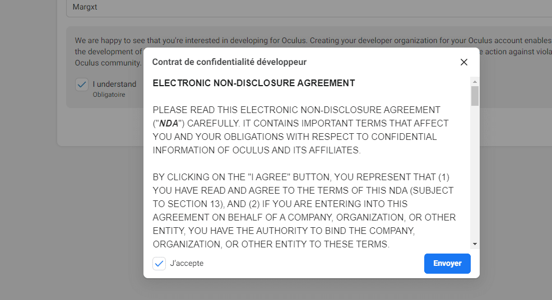Click the NDA scrollbar up arrow

[x=475, y=82]
